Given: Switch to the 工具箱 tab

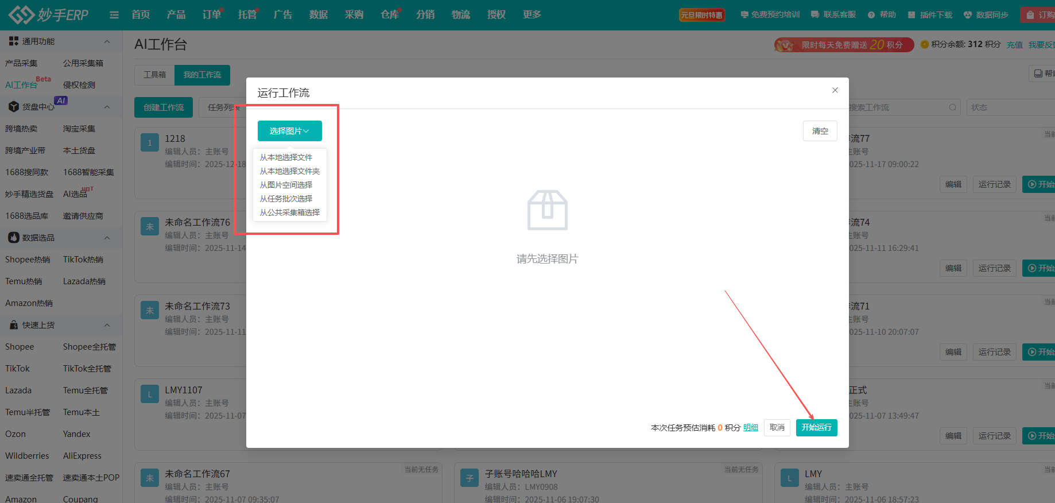Looking at the screenshot, I should coord(154,75).
